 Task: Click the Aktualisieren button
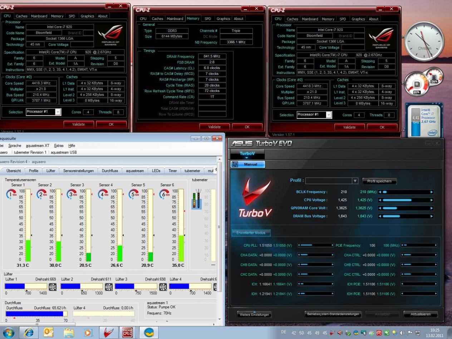(421, 314)
